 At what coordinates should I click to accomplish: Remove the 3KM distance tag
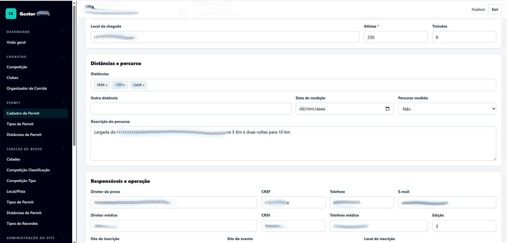pos(106,85)
